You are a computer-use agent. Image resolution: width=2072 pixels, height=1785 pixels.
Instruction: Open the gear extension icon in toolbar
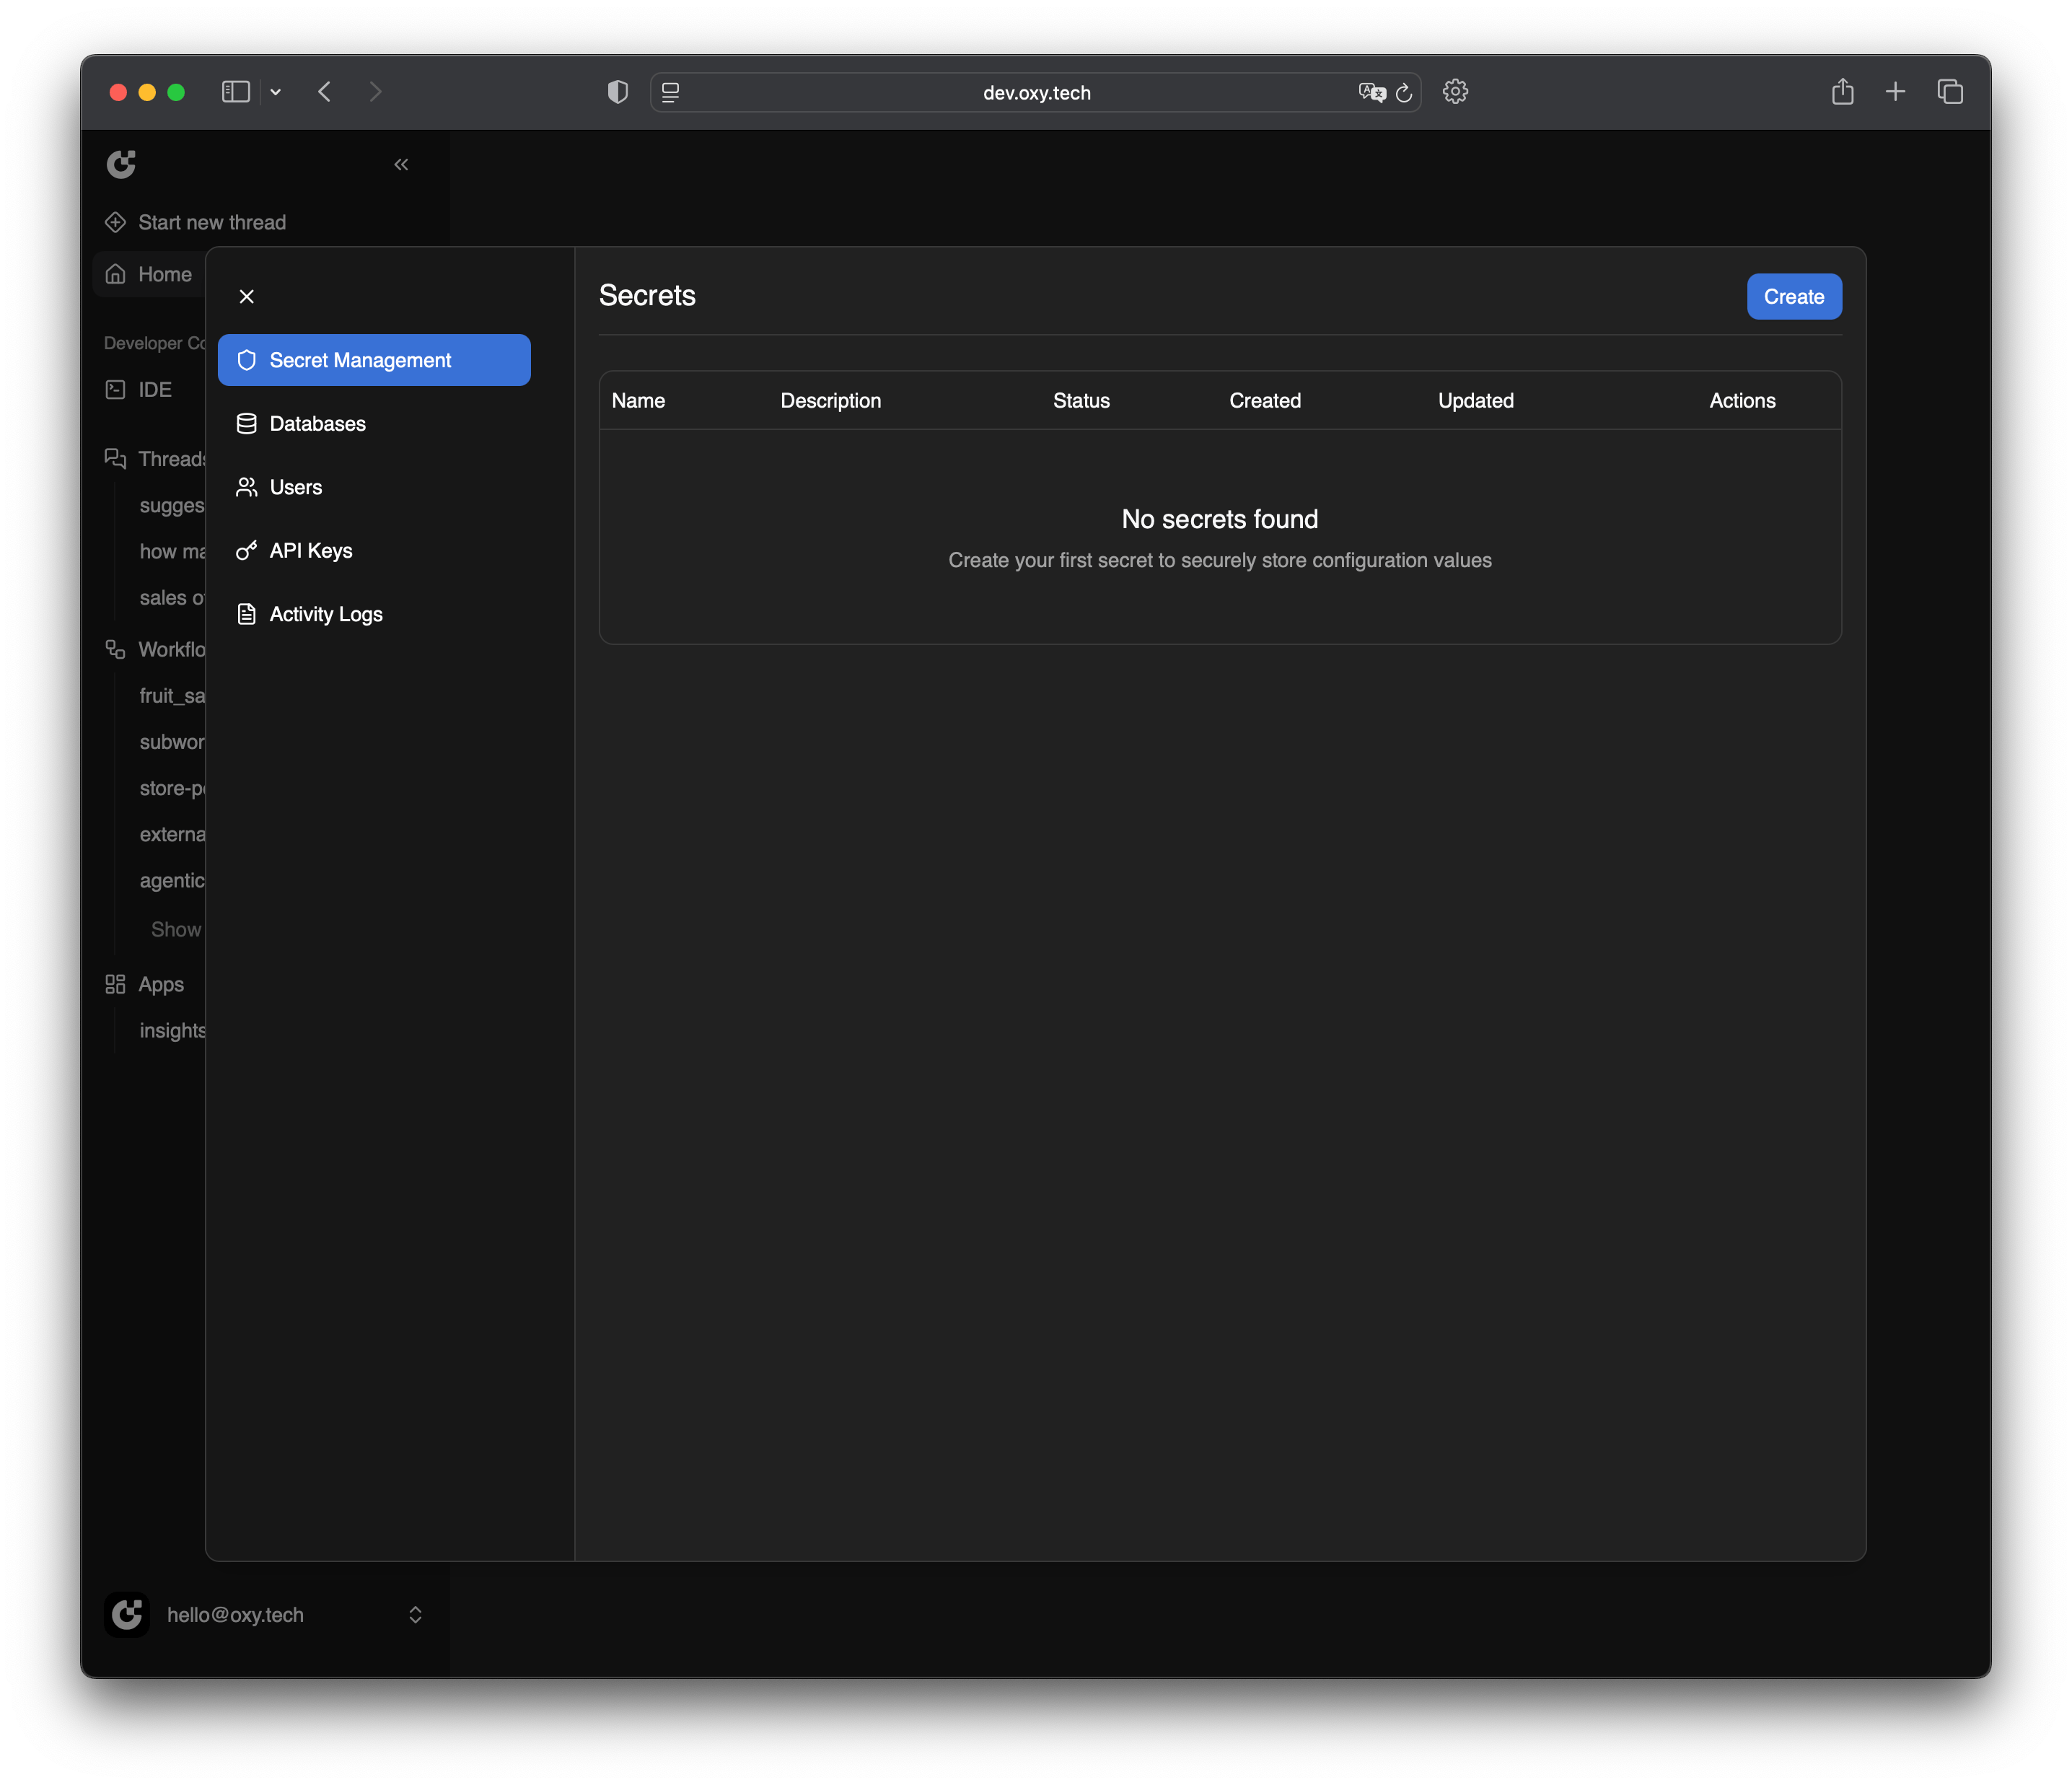pyautogui.click(x=1455, y=92)
